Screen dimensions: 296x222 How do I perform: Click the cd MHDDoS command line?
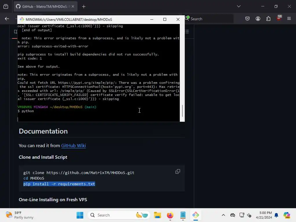point(34,178)
